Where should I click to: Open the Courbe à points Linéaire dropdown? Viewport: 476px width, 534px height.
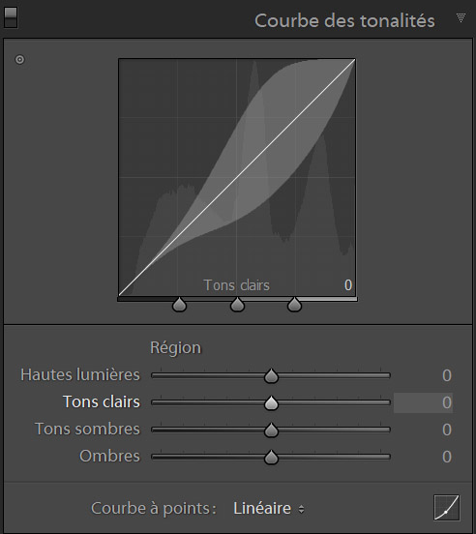click(269, 509)
